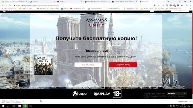Open the WTFSkins bookmark
The height and width of the screenshot is (108, 193).
pyautogui.click(x=41, y=9)
